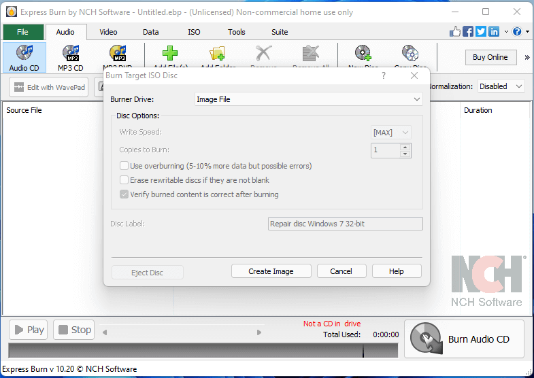Choose the MP3 CD disc type
The image size is (534, 378).
coord(71,58)
